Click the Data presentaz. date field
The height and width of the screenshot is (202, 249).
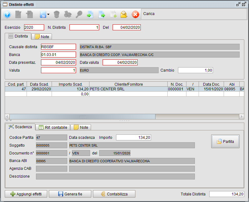tap(58, 62)
